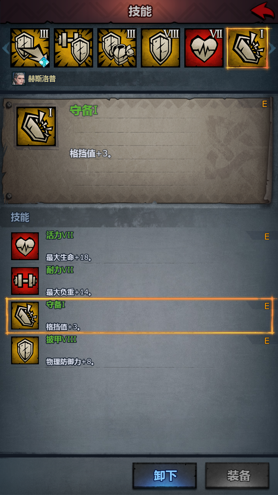Click the 技能 list section header
This screenshot has width=278, height=495.
tap(20, 217)
